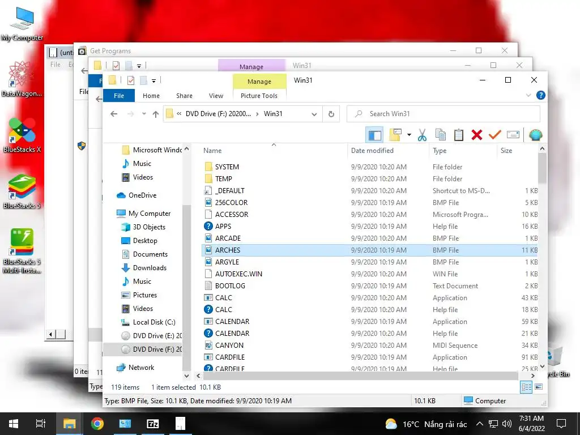Open Downloads in the navigation pane
The image size is (580, 435).
pyautogui.click(x=150, y=268)
